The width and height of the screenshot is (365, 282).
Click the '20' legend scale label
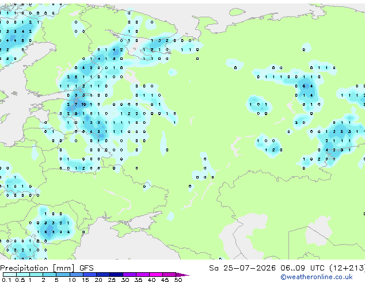[x=98, y=280]
